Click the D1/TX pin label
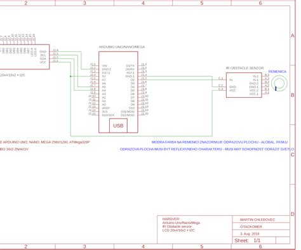 (x=130, y=66)
